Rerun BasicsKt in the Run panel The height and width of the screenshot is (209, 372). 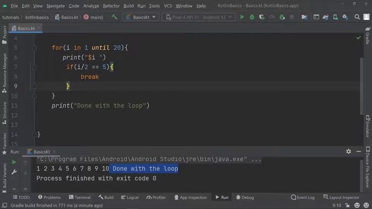point(14,163)
